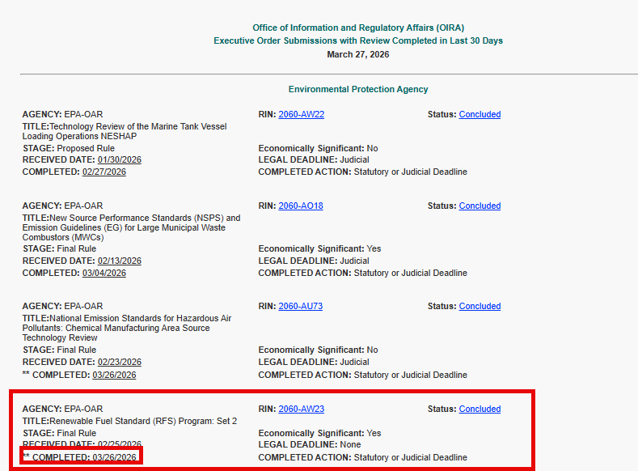This screenshot has height=471, width=638.
Task: Click Economically Significant: No for rule 2060-AW22
Action: pyautogui.click(x=318, y=148)
